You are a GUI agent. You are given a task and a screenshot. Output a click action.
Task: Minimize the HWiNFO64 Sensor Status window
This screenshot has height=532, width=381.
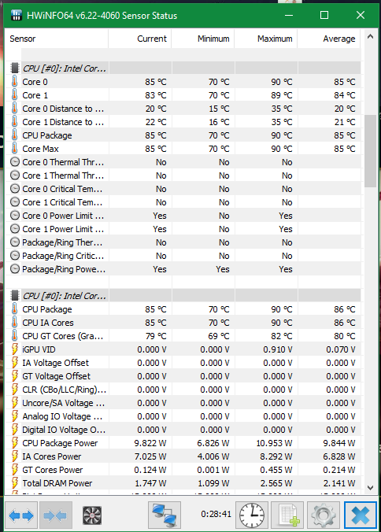(289, 15)
